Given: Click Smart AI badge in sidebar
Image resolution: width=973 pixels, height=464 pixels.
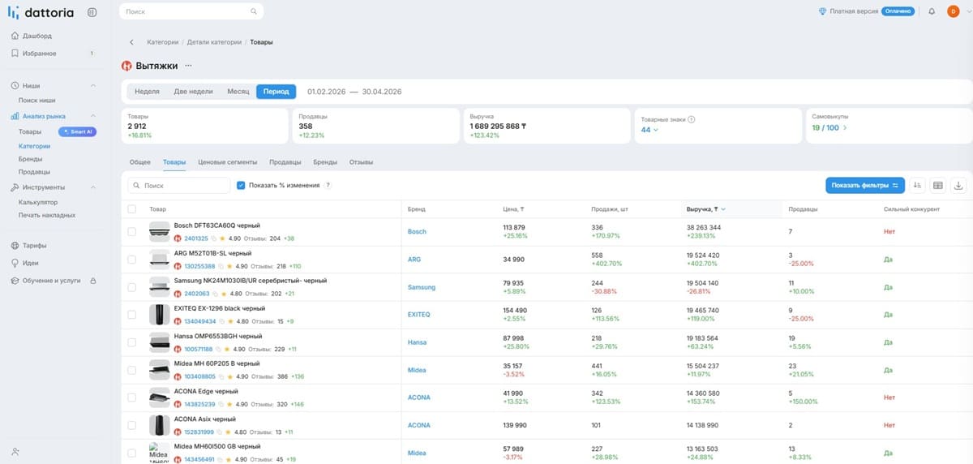Looking at the screenshot, I should click(78, 131).
